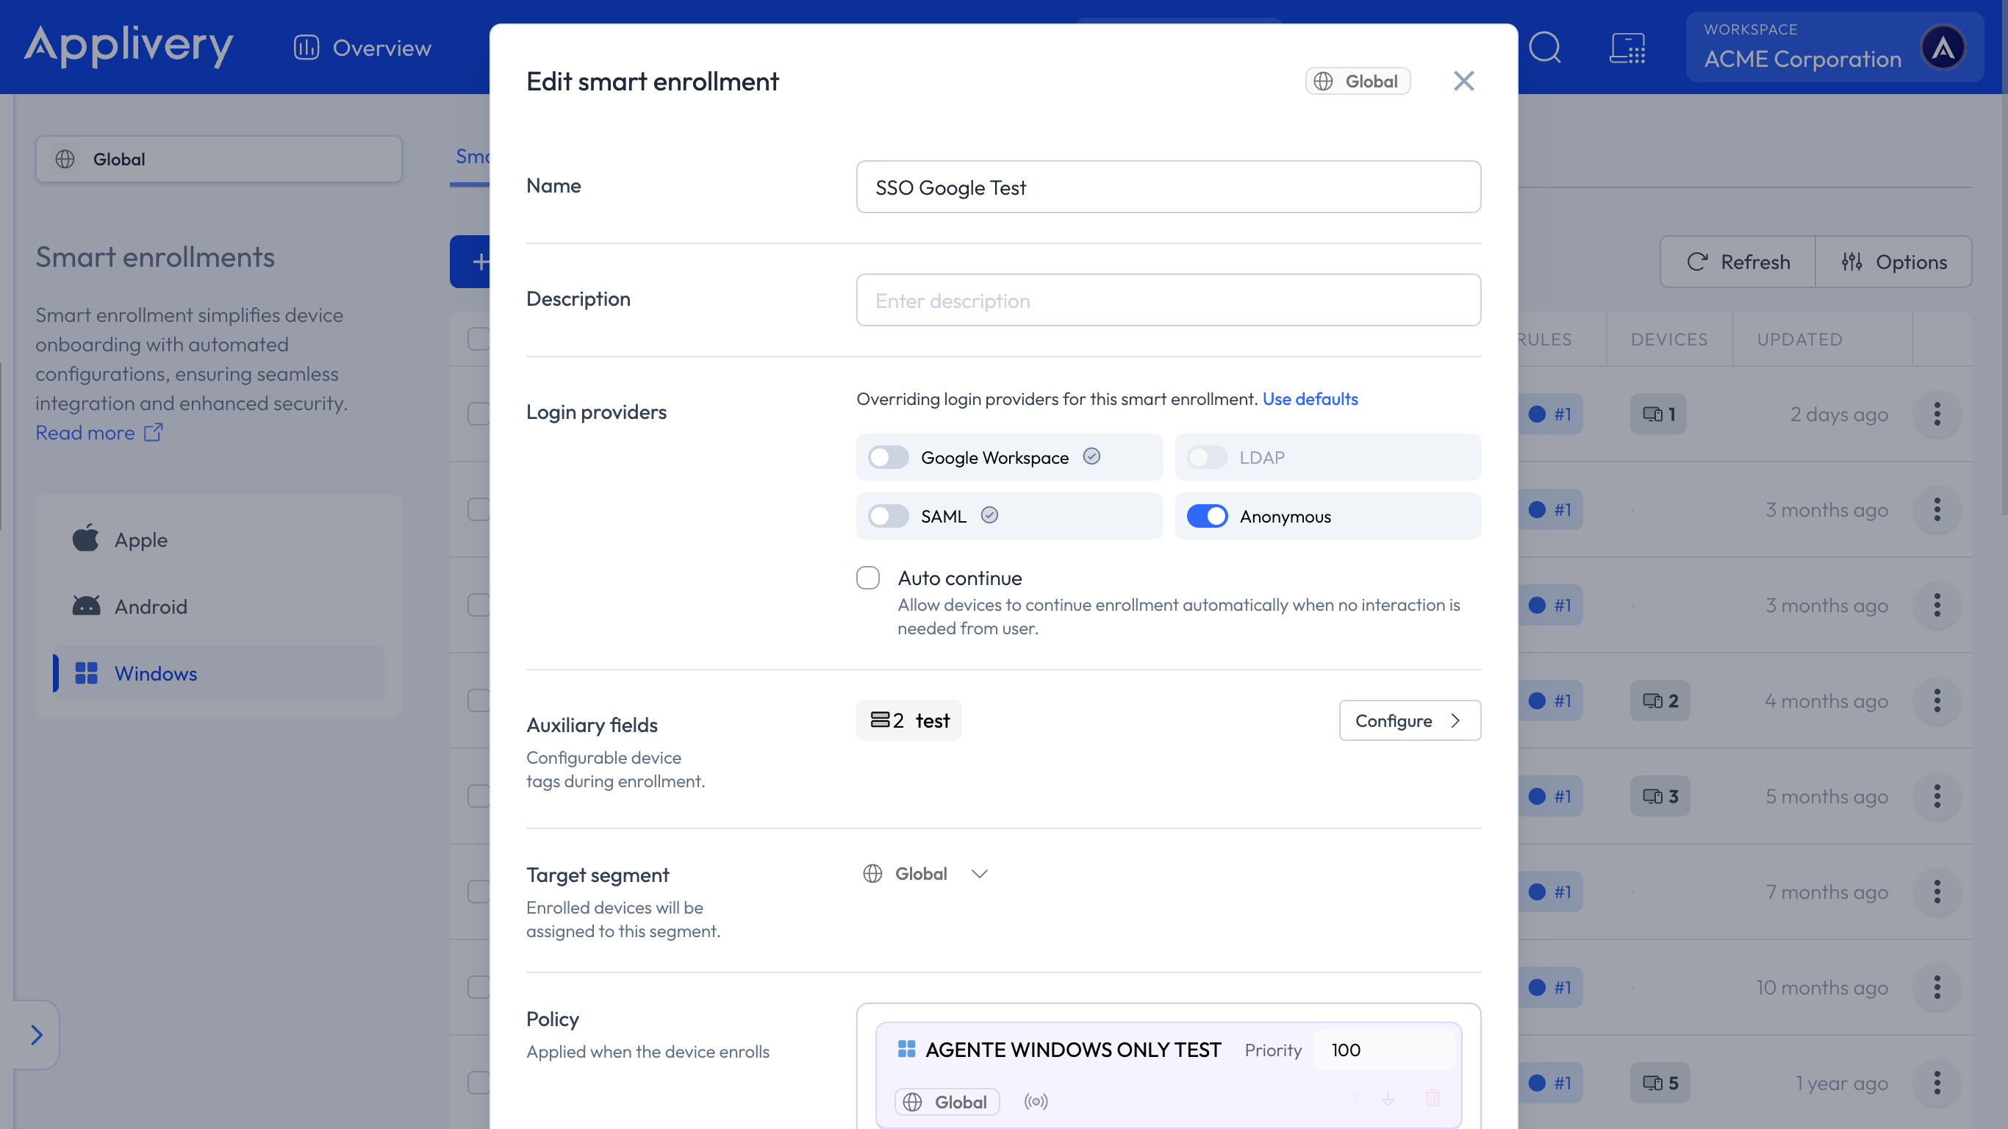This screenshot has width=2008, height=1129.
Task: Open row menu for 5 months ago
Action: pos(1936,796)
